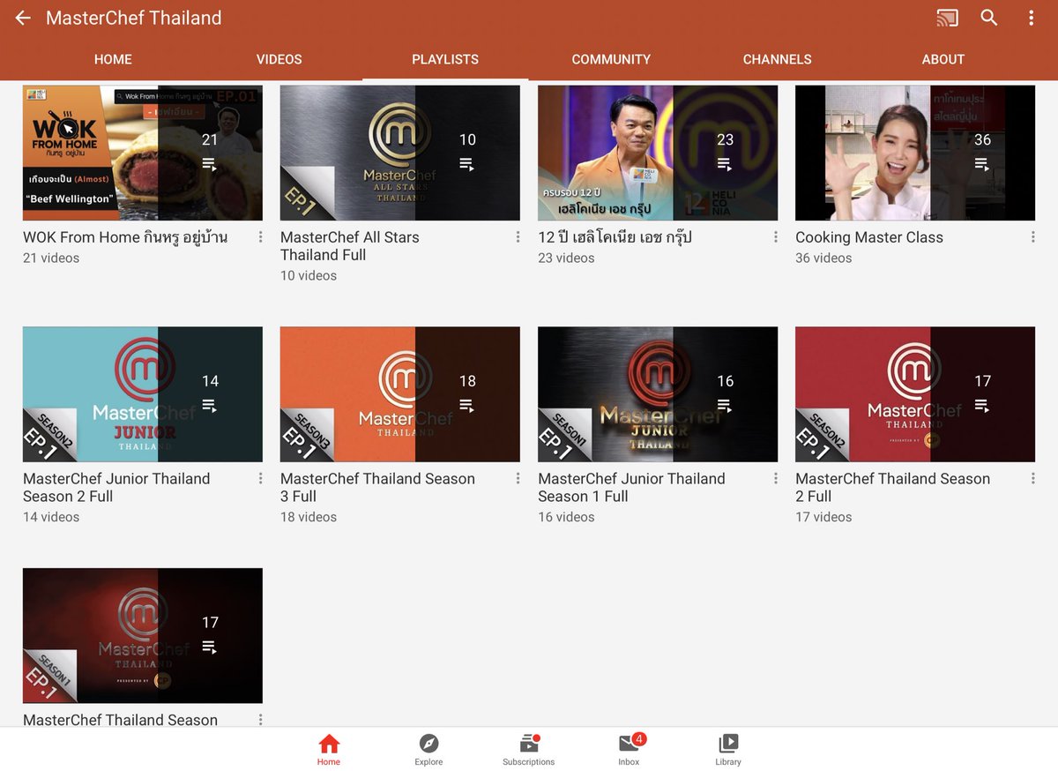The height and width of the screenshot is (771, 1058).
Task: Tap the playlist icon under count 21
Action: tap(210, 164)
